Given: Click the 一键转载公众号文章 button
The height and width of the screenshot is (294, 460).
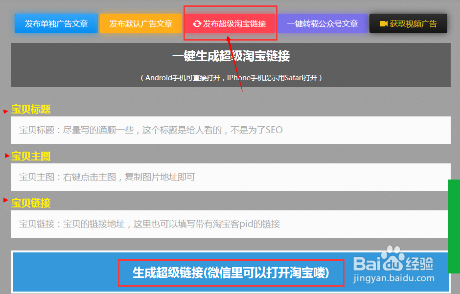Looking at the screenshot, I should pos(322,23).
